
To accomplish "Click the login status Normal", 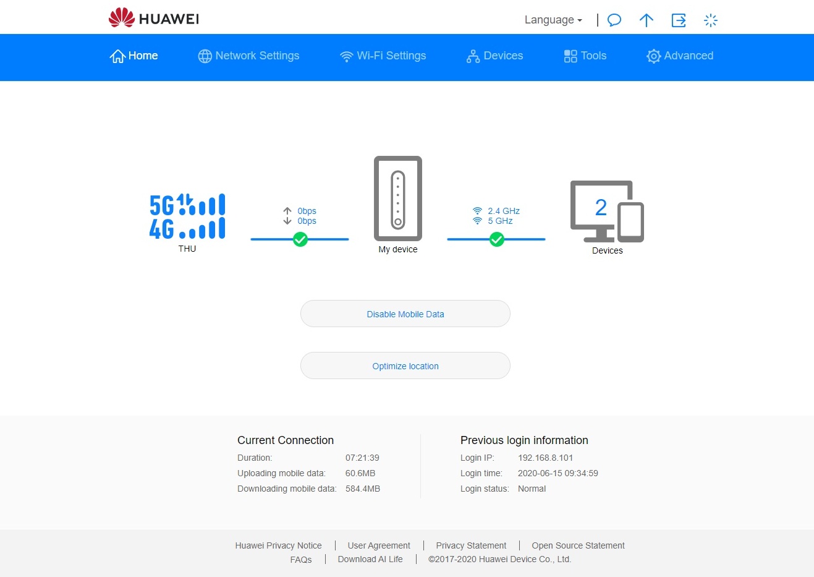I will click(x=532, y=489).
